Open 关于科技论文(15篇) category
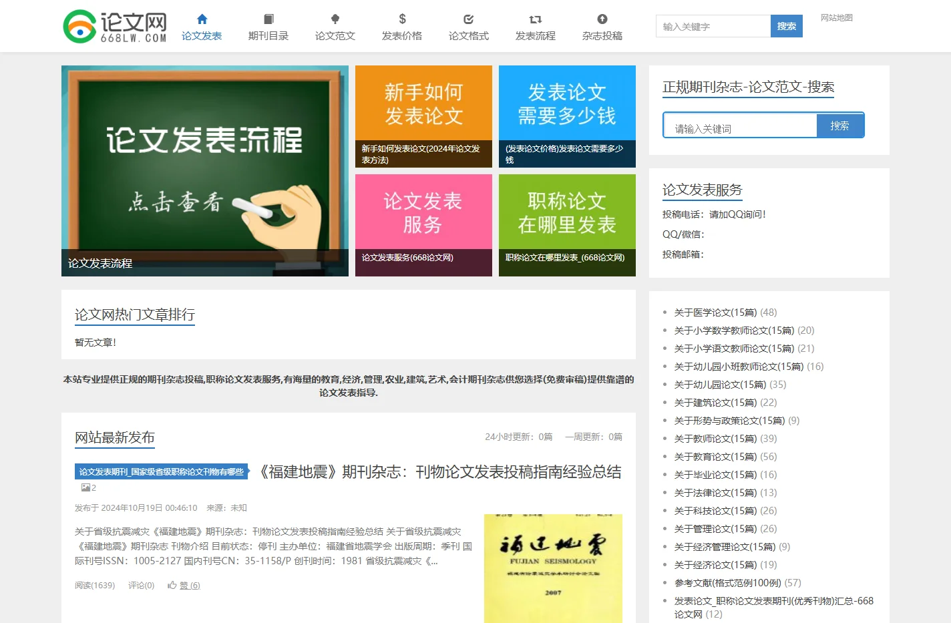This screenshot has height=623, width=951. click(x=715, y=511)
